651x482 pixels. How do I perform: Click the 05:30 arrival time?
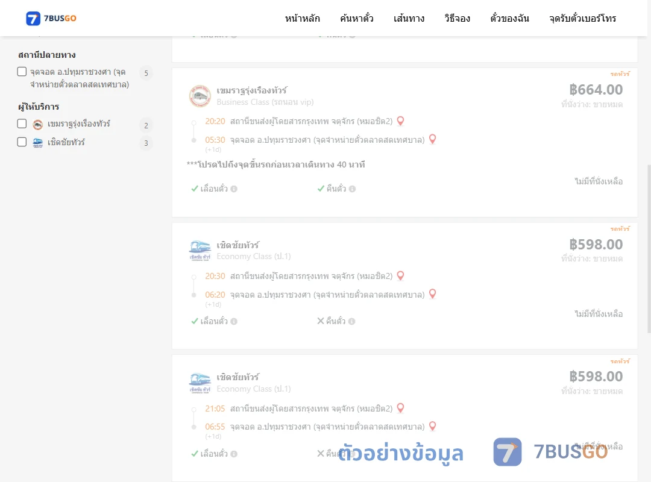[215, 140]
